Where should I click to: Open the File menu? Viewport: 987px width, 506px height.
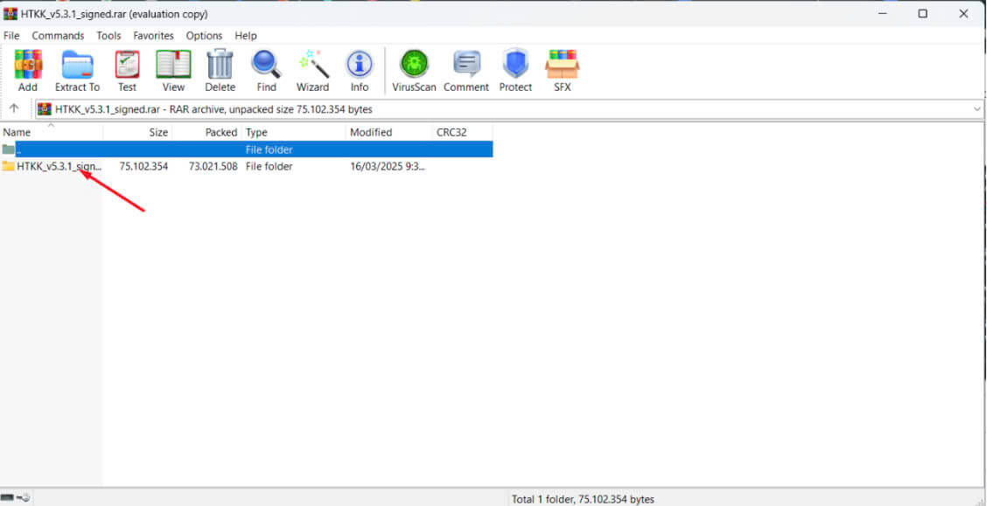tap(11, 36)
